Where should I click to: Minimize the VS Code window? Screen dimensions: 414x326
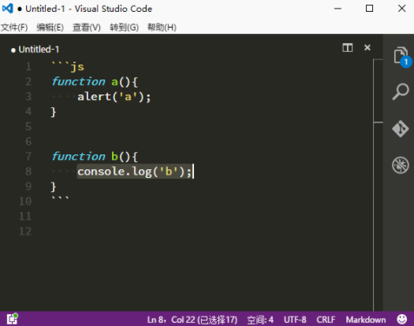pyautogui.click(x=338, y=9)
